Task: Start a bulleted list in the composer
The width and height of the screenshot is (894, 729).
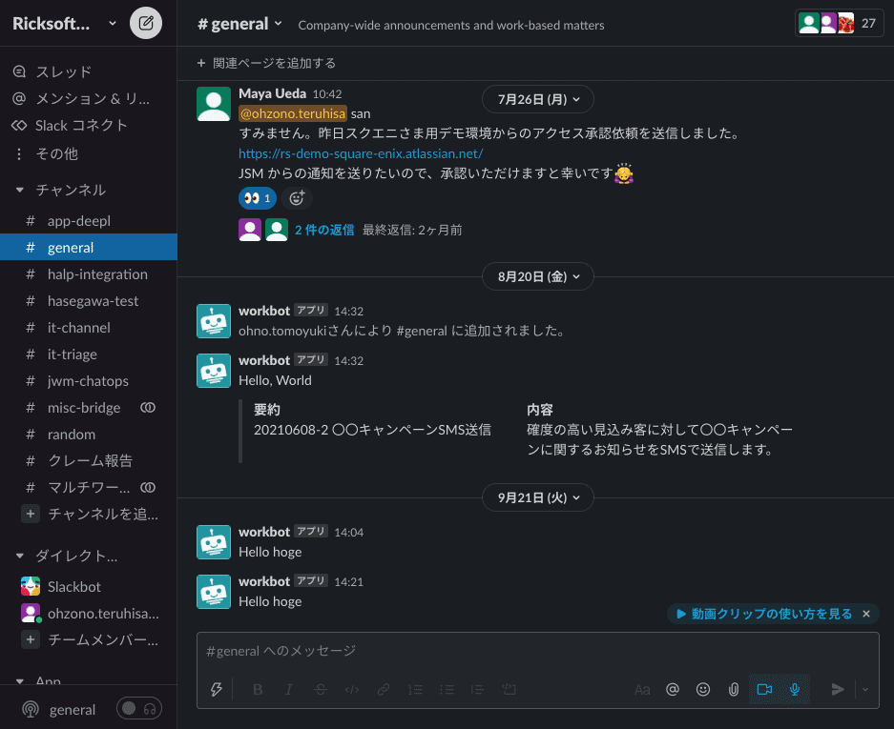Action: click(x=447, y=689)
